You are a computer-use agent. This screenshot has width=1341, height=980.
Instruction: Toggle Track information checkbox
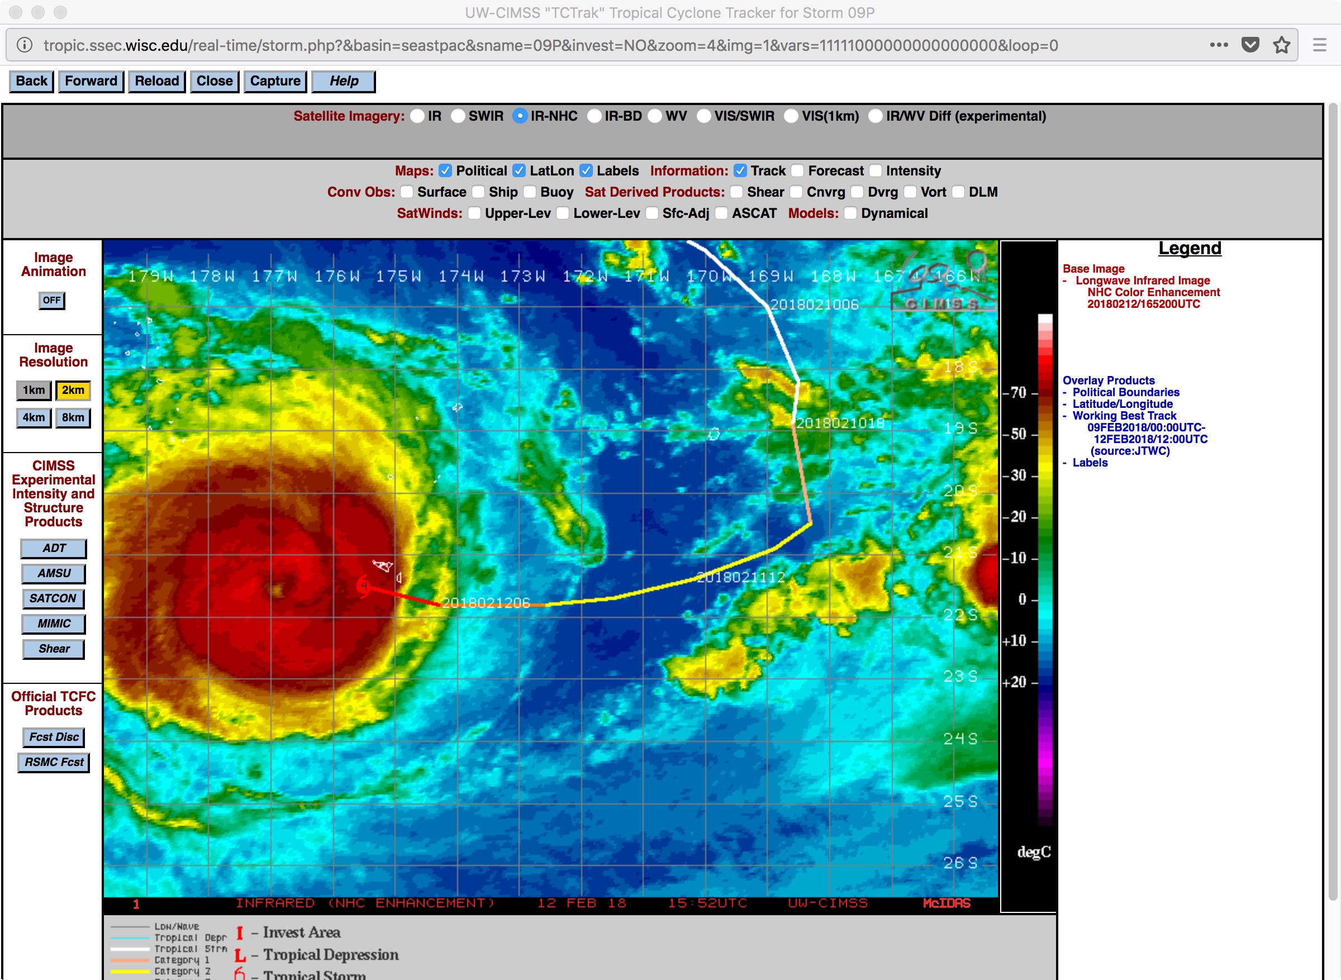740,171
